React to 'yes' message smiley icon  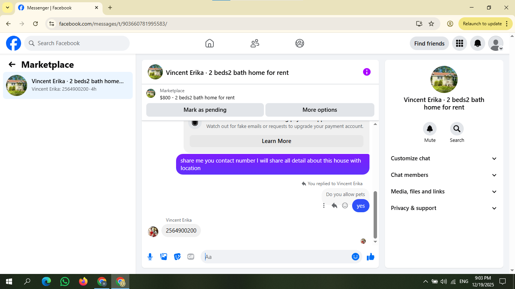coord(345,205)
